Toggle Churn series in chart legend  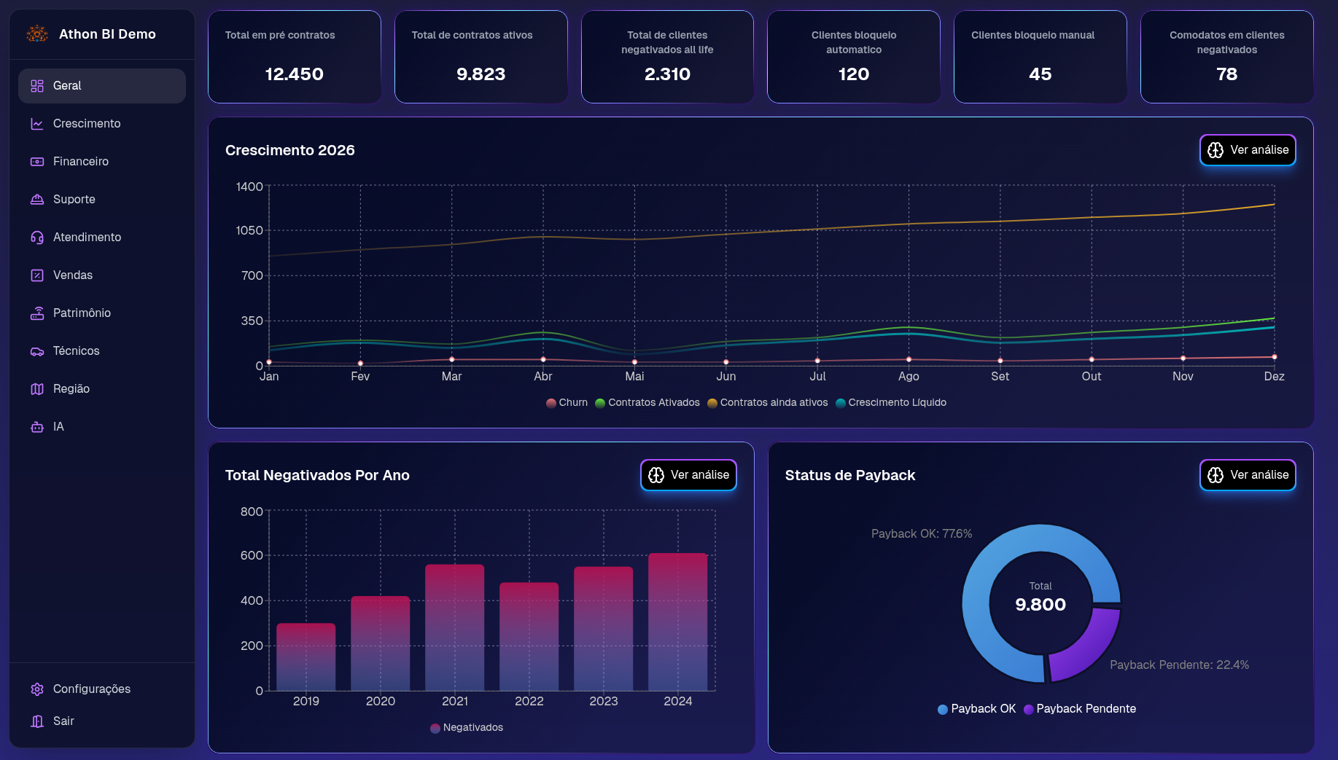(567, 403)
